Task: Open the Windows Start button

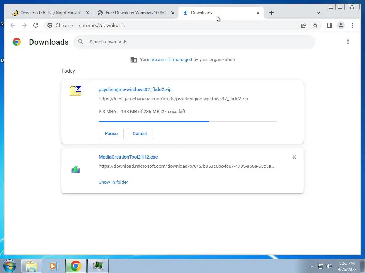Action: (9, 266)
